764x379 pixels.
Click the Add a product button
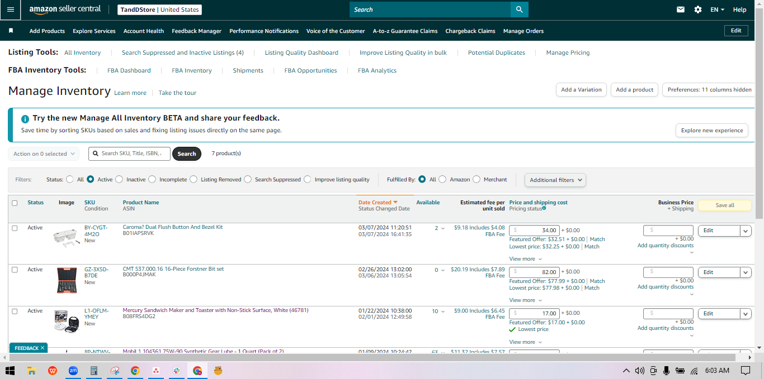[635, 89]
